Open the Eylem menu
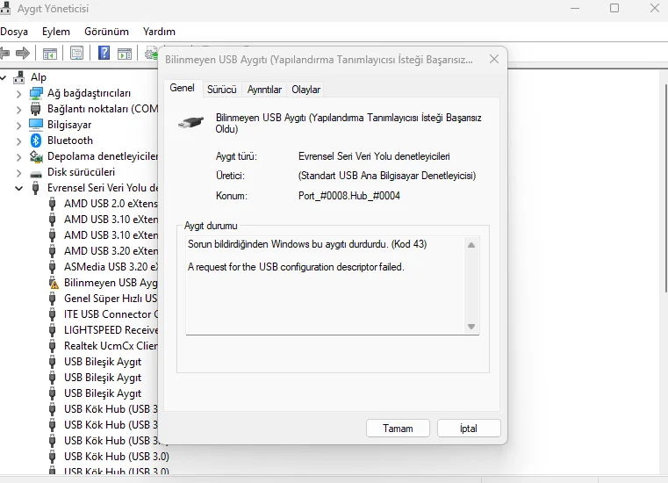Image resolution: width=668 pixels, height=483 pixels. coord(56,32)
